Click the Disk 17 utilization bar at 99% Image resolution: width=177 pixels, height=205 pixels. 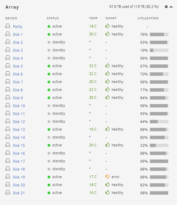(x=159, y=161)
